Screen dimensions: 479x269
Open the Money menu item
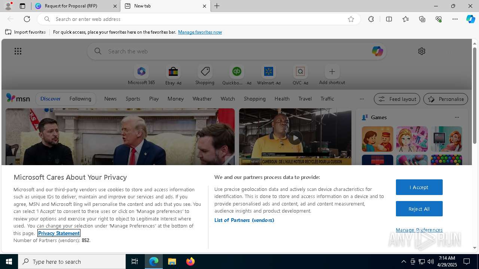click(176, 99)
